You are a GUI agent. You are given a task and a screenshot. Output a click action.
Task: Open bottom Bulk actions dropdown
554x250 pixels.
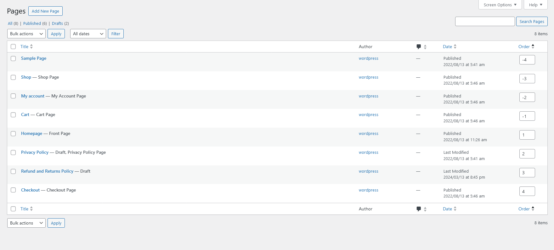[x=26, y=223]
